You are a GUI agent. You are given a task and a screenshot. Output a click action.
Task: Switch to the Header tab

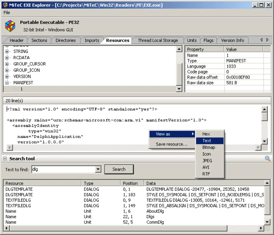[17, 40]
